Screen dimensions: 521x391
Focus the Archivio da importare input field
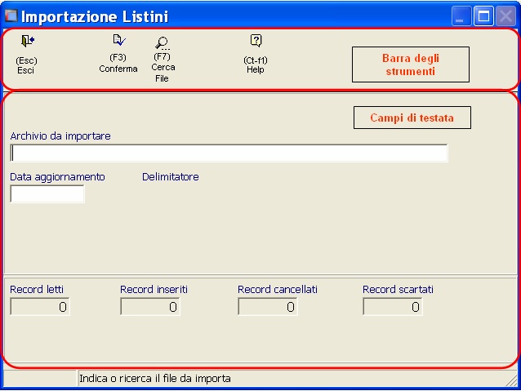(229, 153)
